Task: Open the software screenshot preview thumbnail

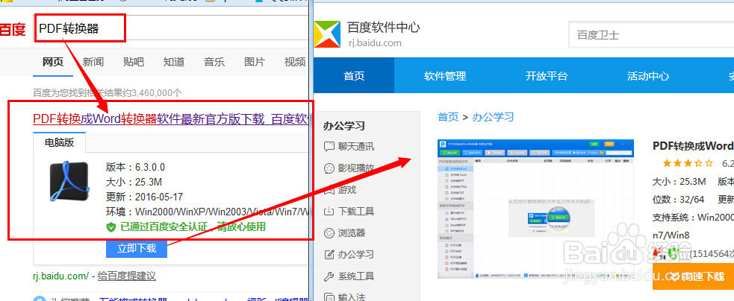Action: click(x=535, y=209)
